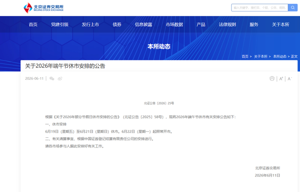The width and height of the screenshot is (300, 192).
Task: Increase font size with the A+ icon
Action: [281, 79]
